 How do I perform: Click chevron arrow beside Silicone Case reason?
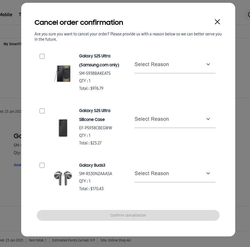click(x=208, y=119)
